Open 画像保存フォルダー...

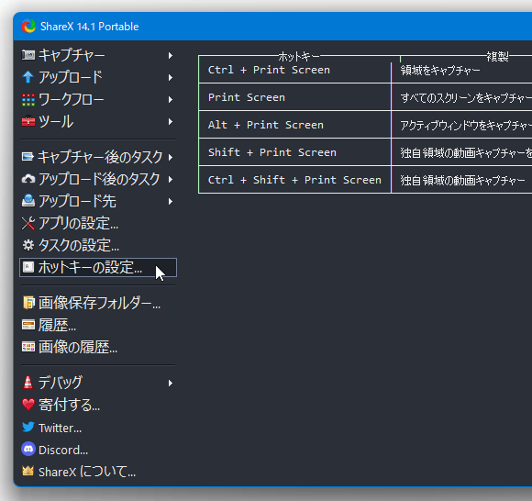coord(98,303)
